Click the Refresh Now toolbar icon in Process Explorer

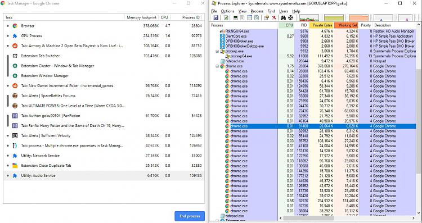point(226,18)
